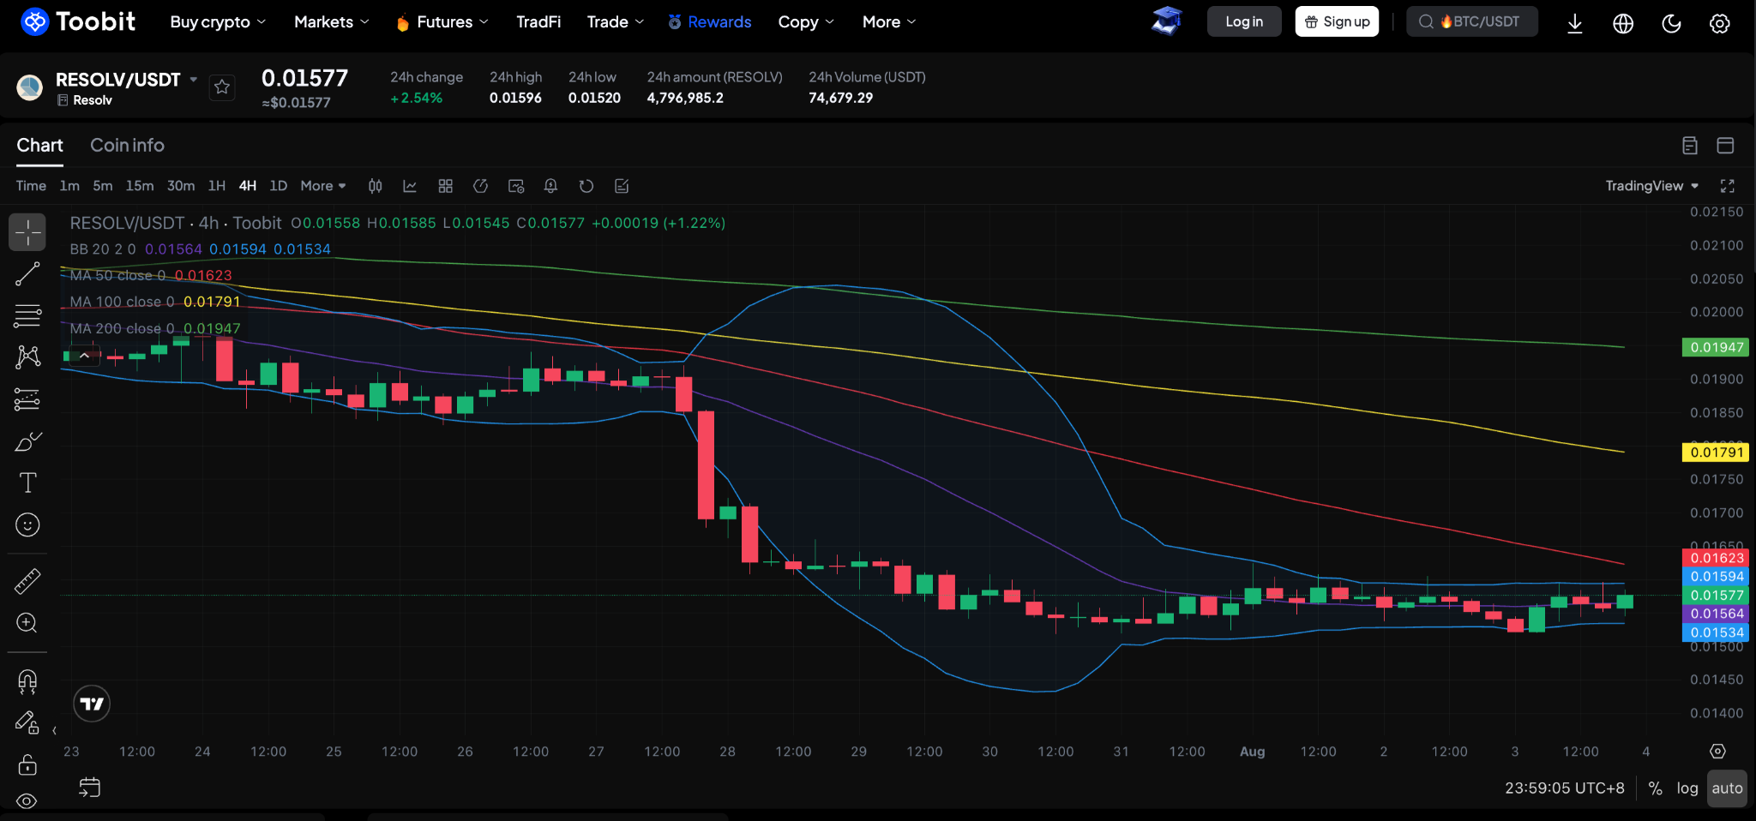Click the candlestick chart style icon
Screen dimensions: 1756x821
point(376,186)
